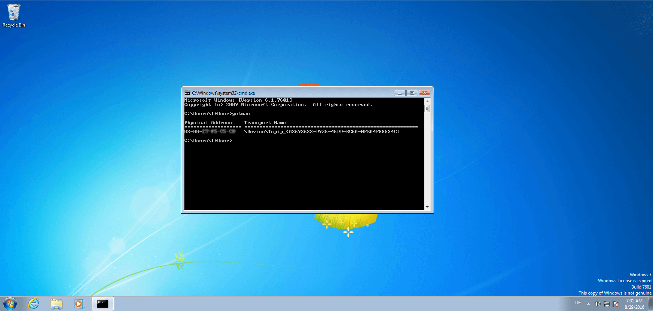Click the cmd.exe title bar system icon

187,93
